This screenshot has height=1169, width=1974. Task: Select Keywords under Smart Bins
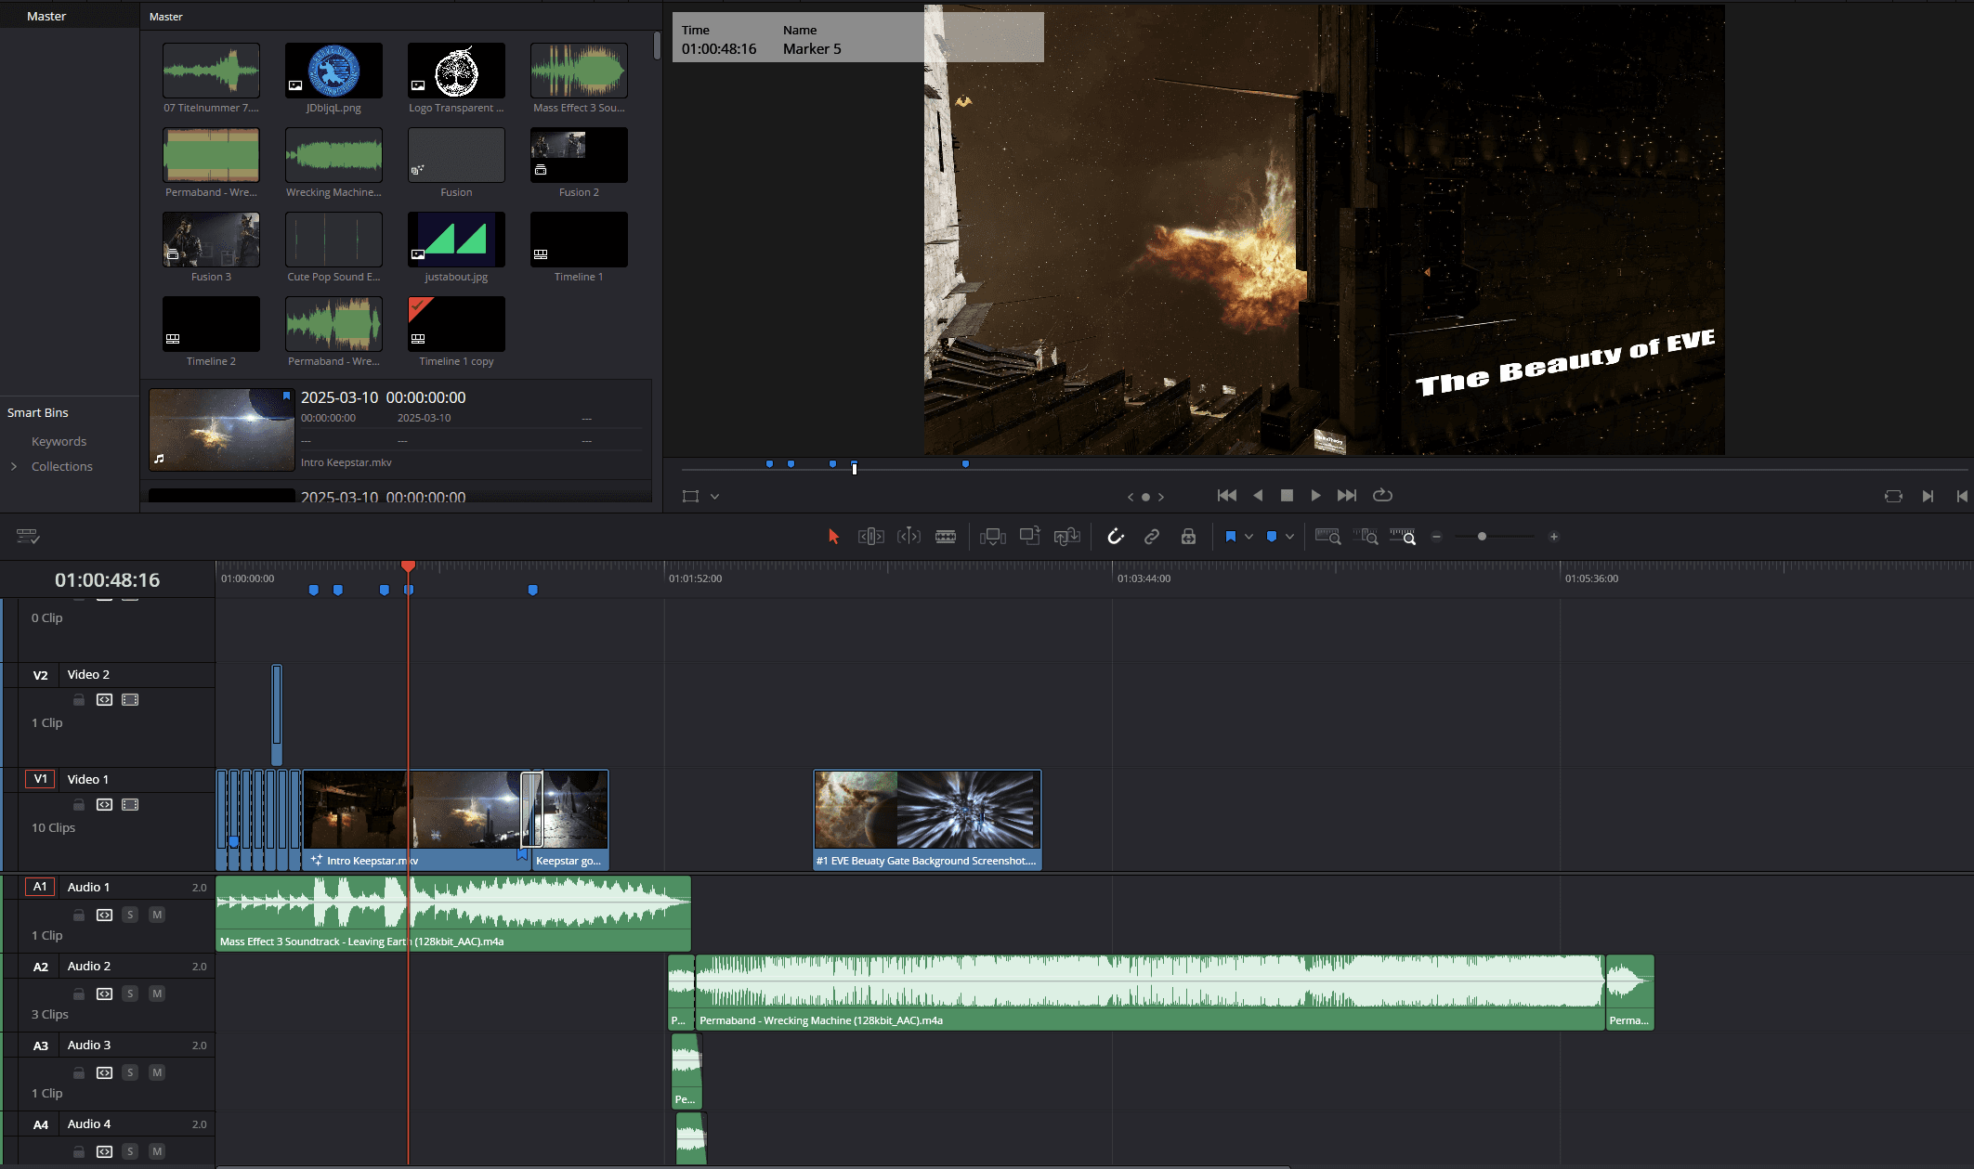(x=59, y=441)
